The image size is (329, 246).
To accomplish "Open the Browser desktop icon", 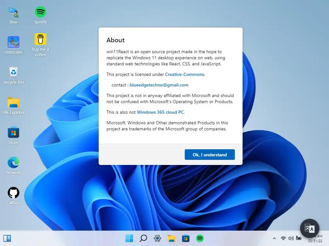I will tap(13, 166).
